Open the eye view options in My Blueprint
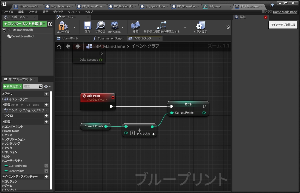The height and width of the screenshot is (193, 300). tap(47, 86)
